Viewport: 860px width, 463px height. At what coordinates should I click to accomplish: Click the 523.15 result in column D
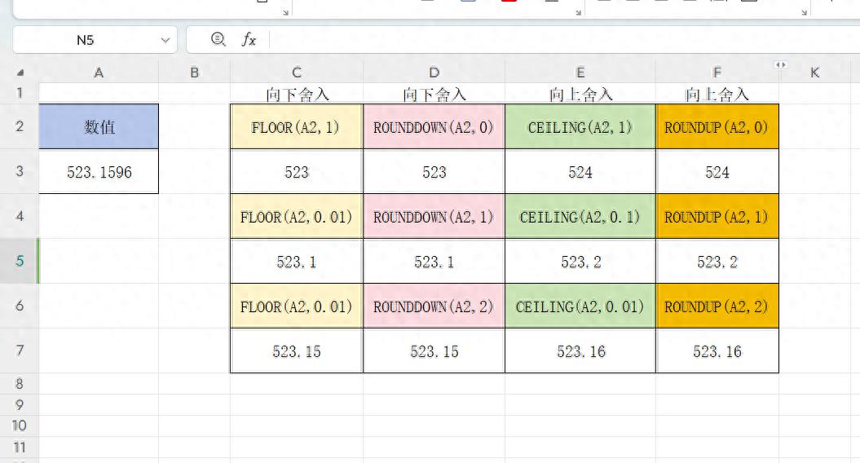434,351
